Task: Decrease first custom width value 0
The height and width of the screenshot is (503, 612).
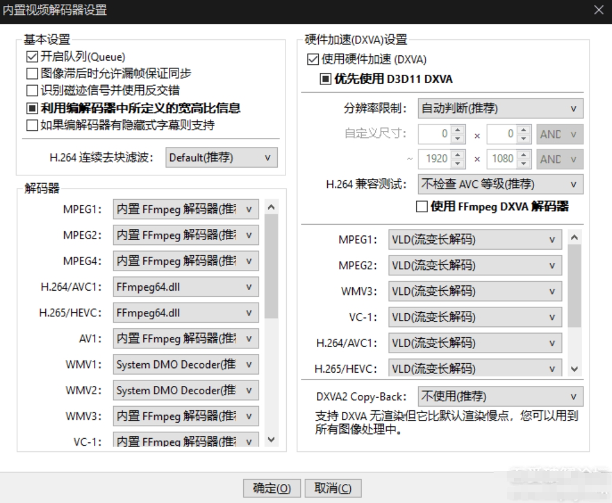Action: coord(458,139)
